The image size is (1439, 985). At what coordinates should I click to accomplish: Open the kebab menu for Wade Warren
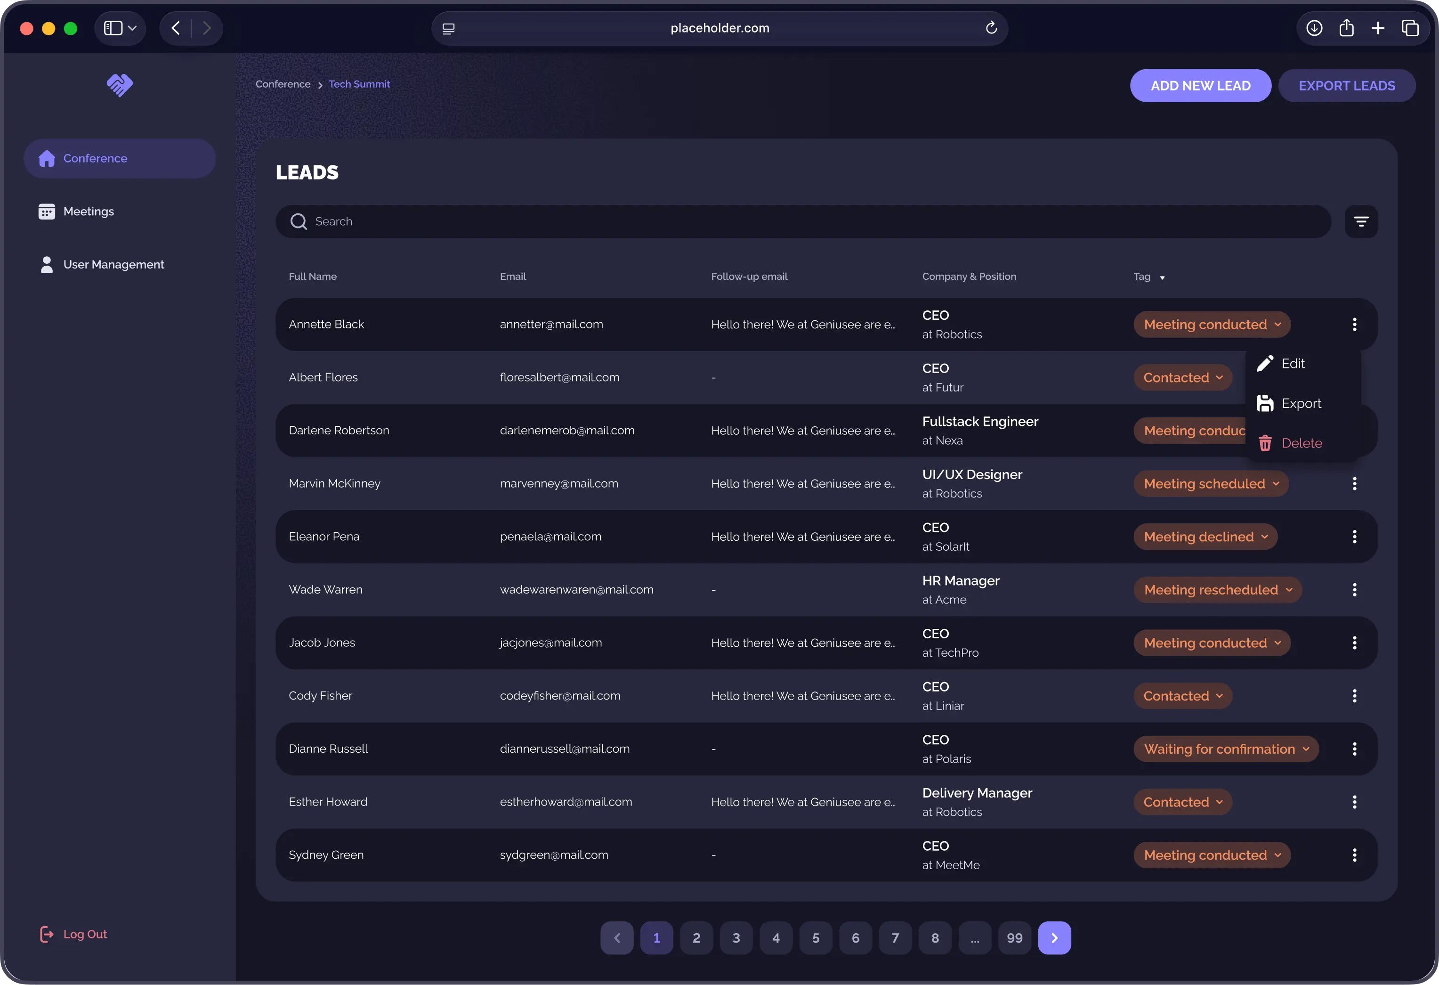tap(1354, 589)
